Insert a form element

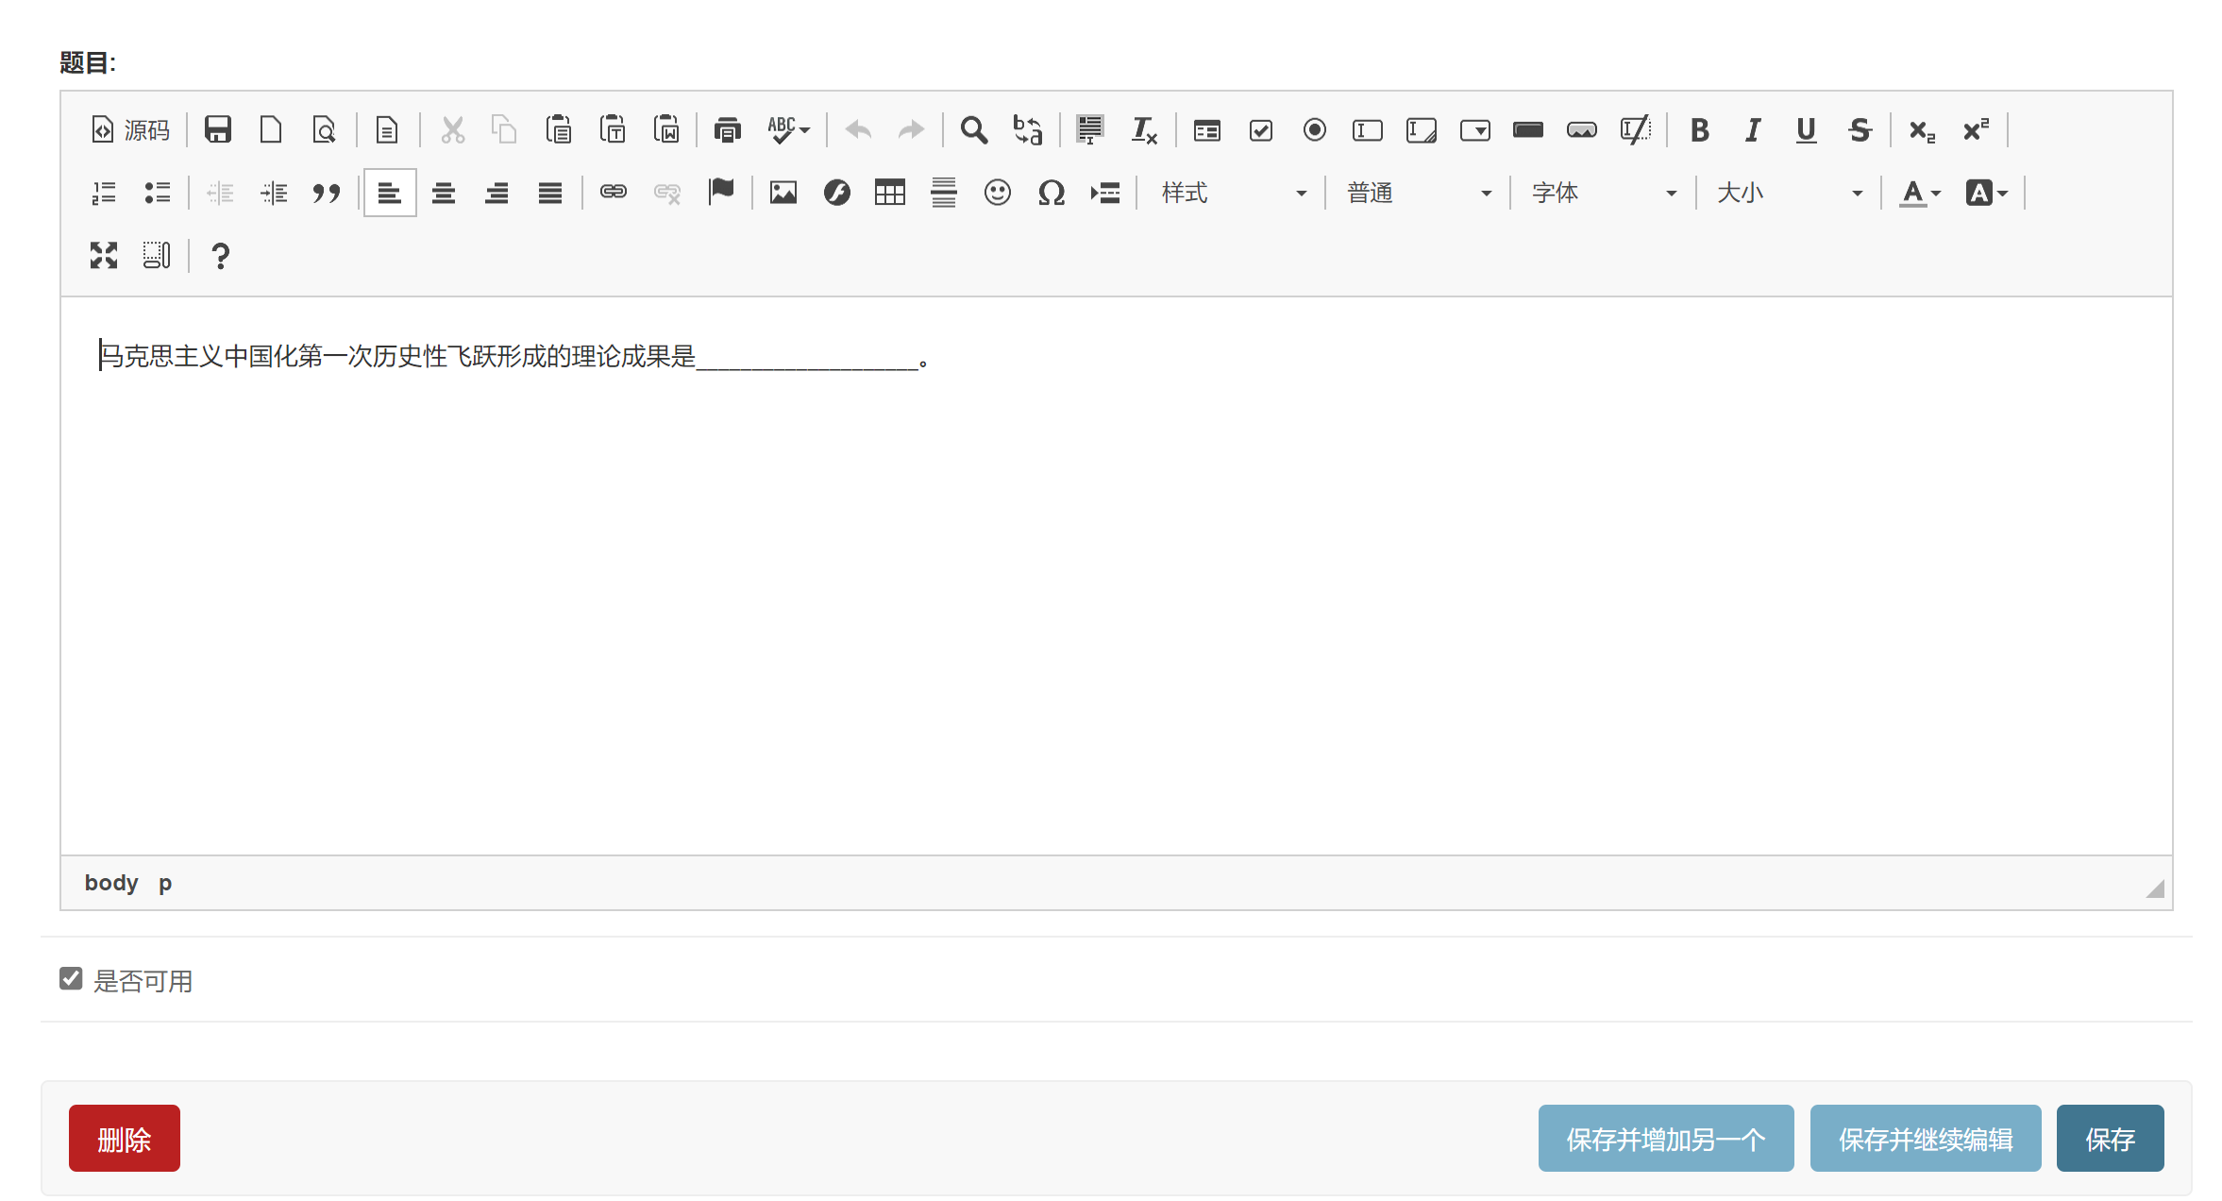click(1206, 129)
